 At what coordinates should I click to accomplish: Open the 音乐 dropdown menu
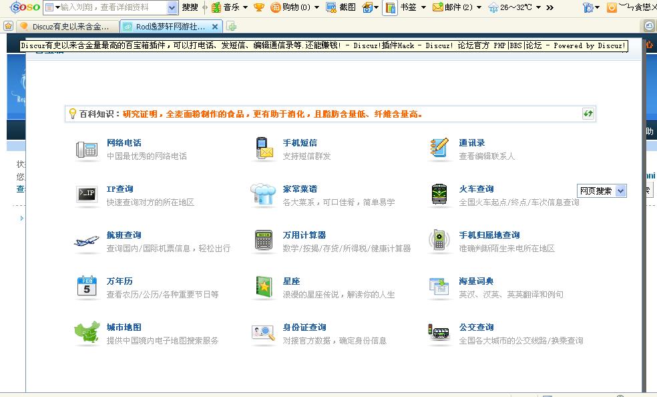coord(245,7)
